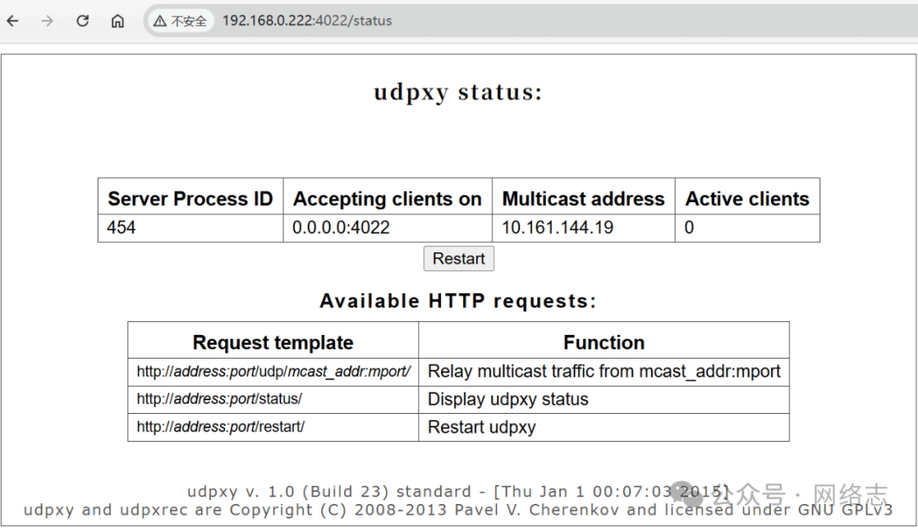918x532 pixels.
Task: Select the Multicast address header
Action: [583, 198]
